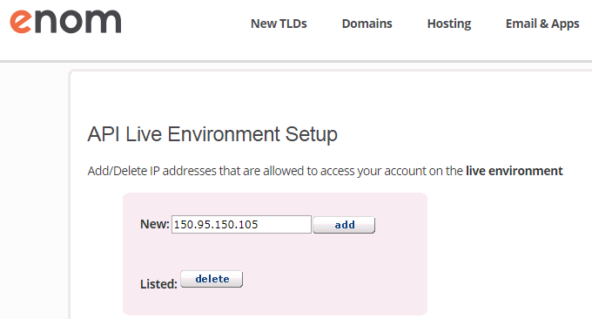This screenshot has width=592, height=319.
Task: Click the delete button beside Listed
Action: click(212, 279)
